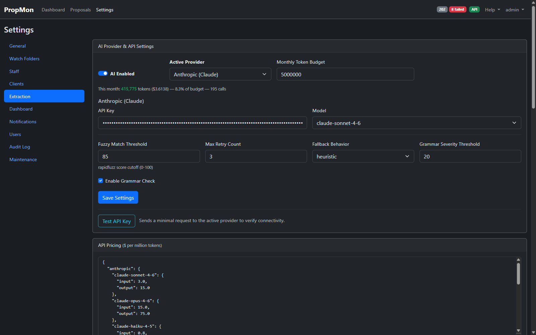Click the Test API Key button
This screenshot has height=335, width=536.
[x=117, y=221]
